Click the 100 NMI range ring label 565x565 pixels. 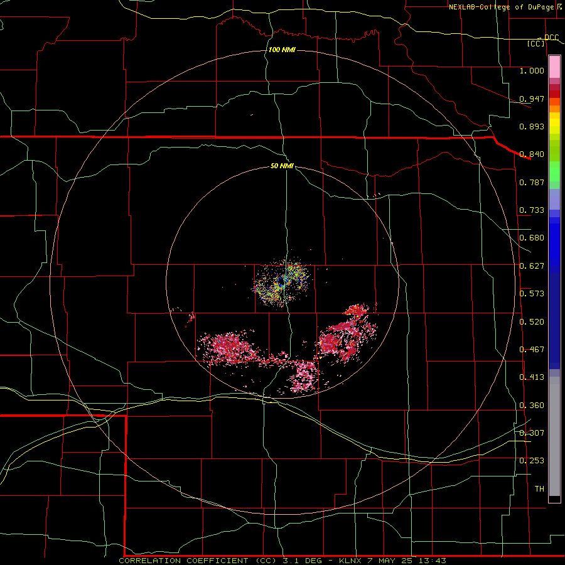[282, 50]
